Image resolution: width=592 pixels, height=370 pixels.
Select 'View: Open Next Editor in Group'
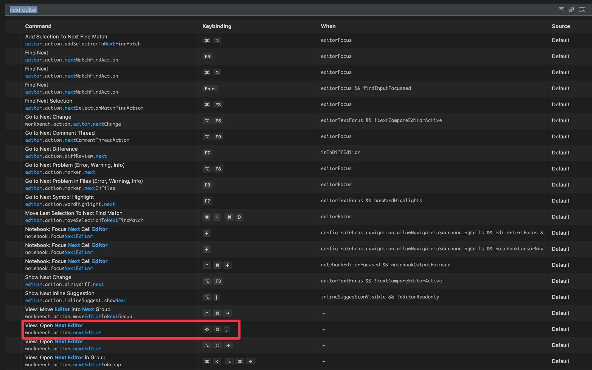click(65, 357)
